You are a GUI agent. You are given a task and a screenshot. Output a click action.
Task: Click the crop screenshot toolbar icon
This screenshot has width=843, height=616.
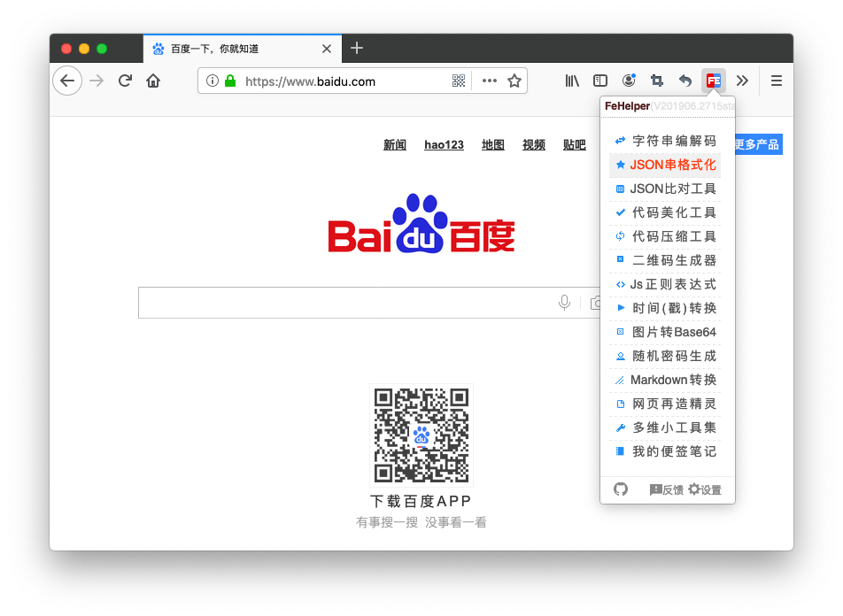(x=656, y=81)
